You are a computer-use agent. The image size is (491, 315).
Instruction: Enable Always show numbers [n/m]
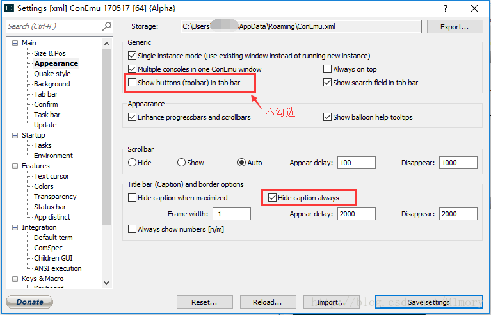pos(132,229)
